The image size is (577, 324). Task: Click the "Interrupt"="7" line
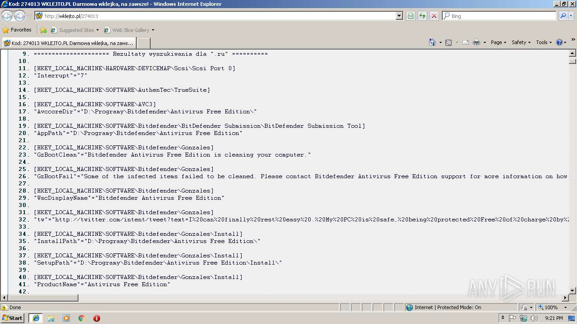click(x=60, y=76)
